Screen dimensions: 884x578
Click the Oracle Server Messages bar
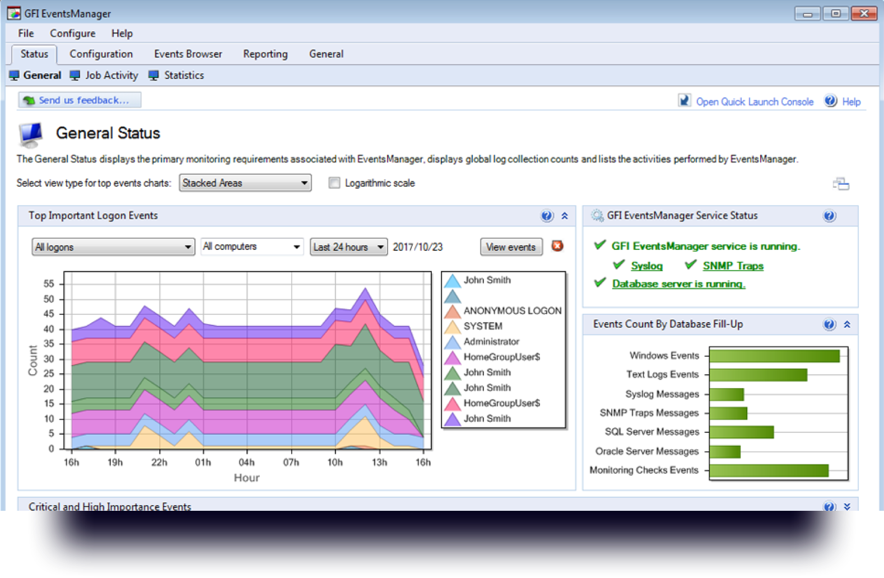pyautogui.click(x=725, y=451)
